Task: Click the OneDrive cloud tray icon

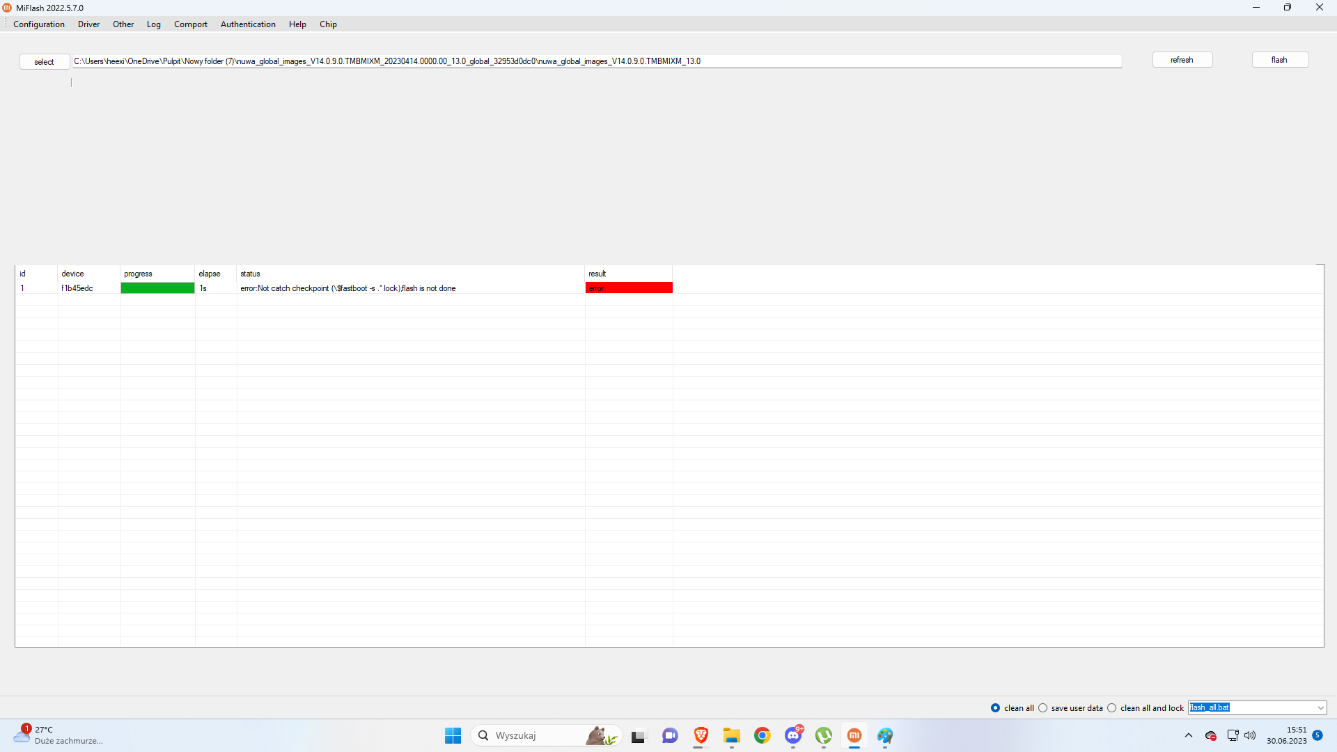Action: tap(1211, 735)
